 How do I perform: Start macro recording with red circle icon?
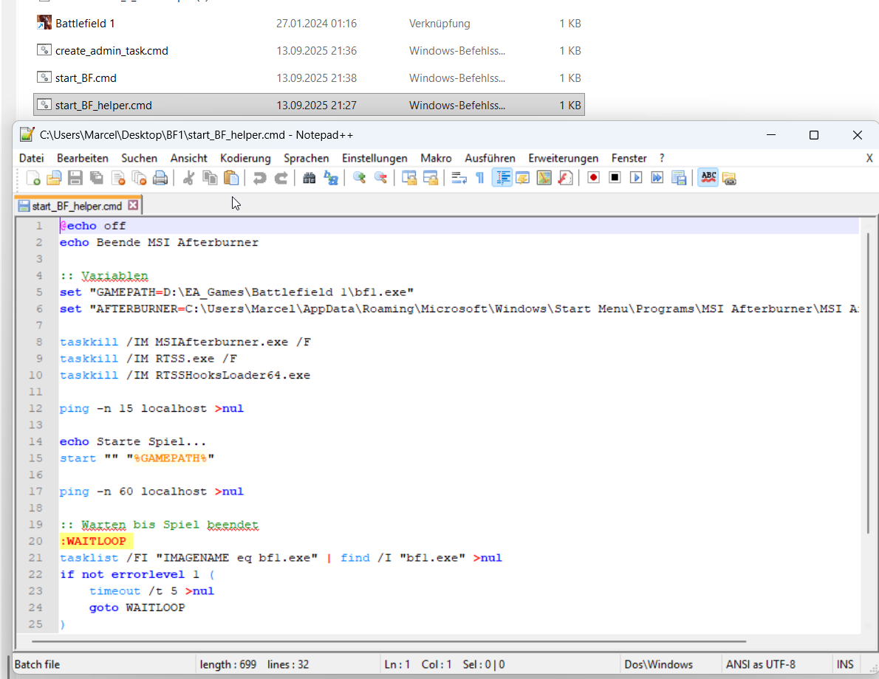pyautogui.click(x=594, y=178)
